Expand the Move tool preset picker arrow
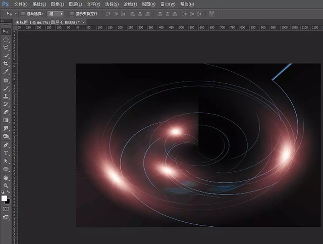The image size is (323, 244). pos(16,14)
